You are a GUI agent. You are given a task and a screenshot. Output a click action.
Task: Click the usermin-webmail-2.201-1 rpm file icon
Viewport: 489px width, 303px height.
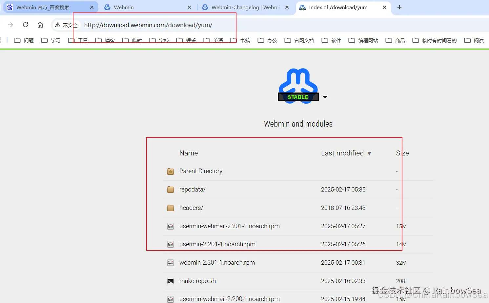tap(171, 226)
